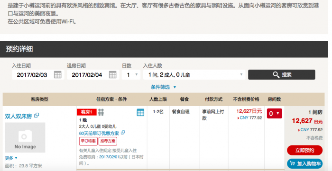This screenshot has height=171, width=332.
Task: Open the 60天前早订优惠方案 plan link
Action: [99, 134]
